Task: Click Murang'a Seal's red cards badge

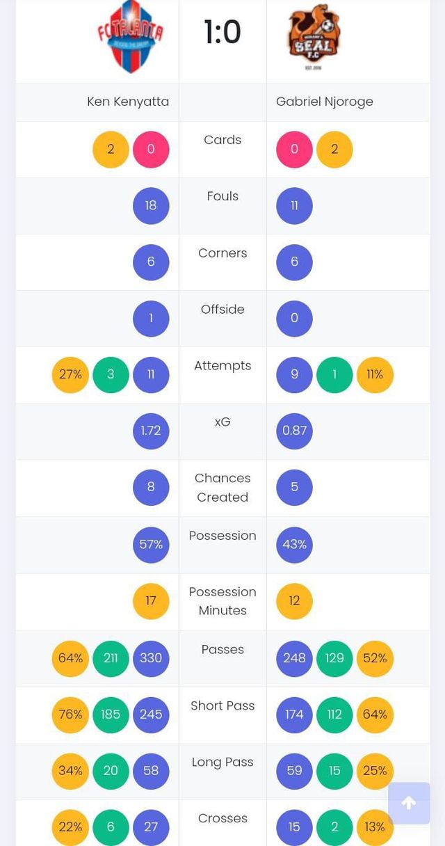Action: (x=294, y=150)
